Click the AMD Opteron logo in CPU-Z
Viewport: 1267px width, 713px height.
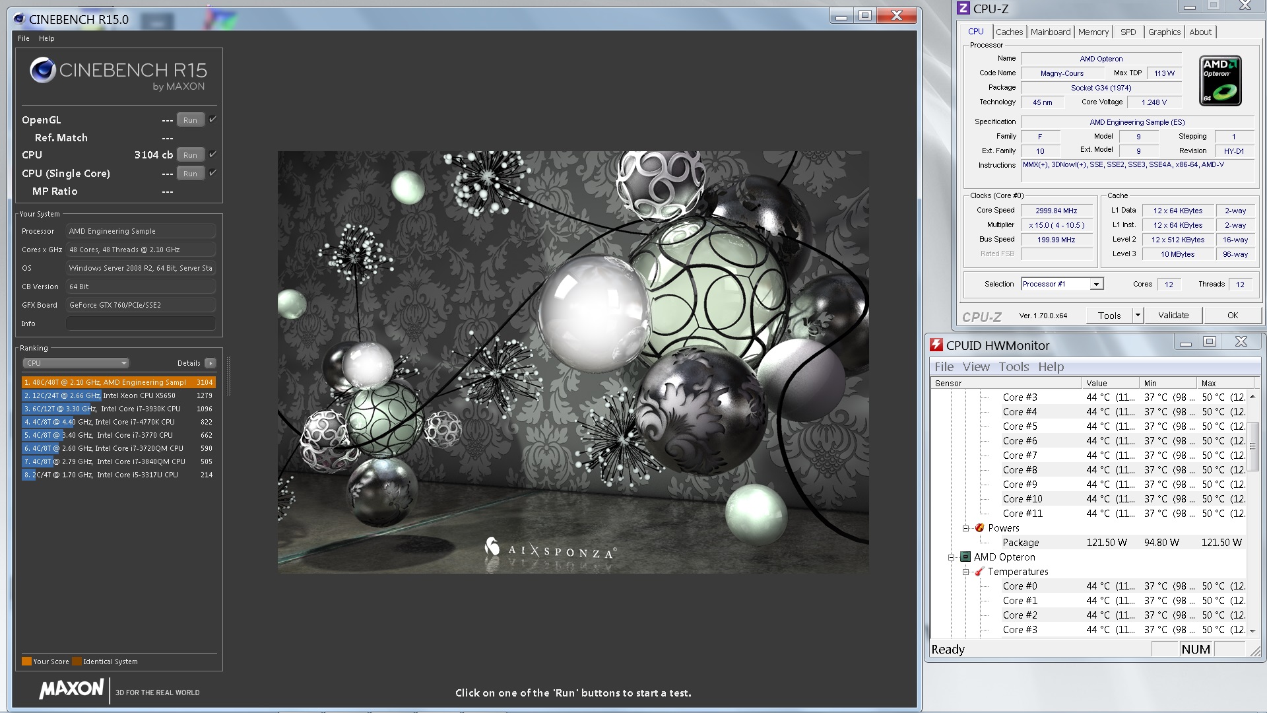click(1220, 81)
